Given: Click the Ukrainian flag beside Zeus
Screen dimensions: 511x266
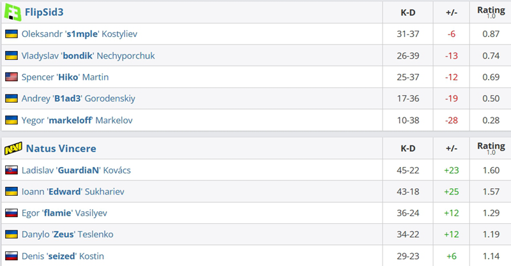Looking at the screenshot, I should coord(11,235).
